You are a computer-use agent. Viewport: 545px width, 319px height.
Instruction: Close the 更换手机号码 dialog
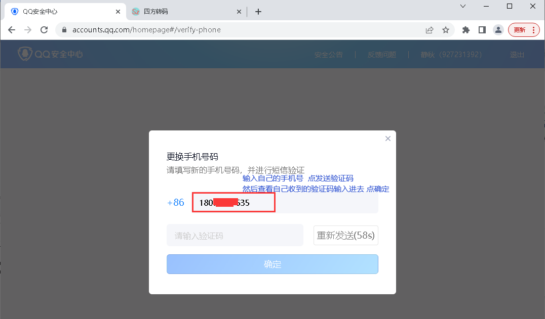(x=388, y=139)
